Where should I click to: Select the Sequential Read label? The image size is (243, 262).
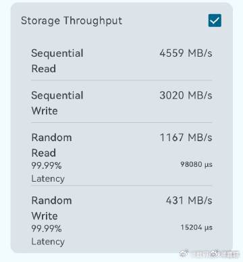pos(57,61)
